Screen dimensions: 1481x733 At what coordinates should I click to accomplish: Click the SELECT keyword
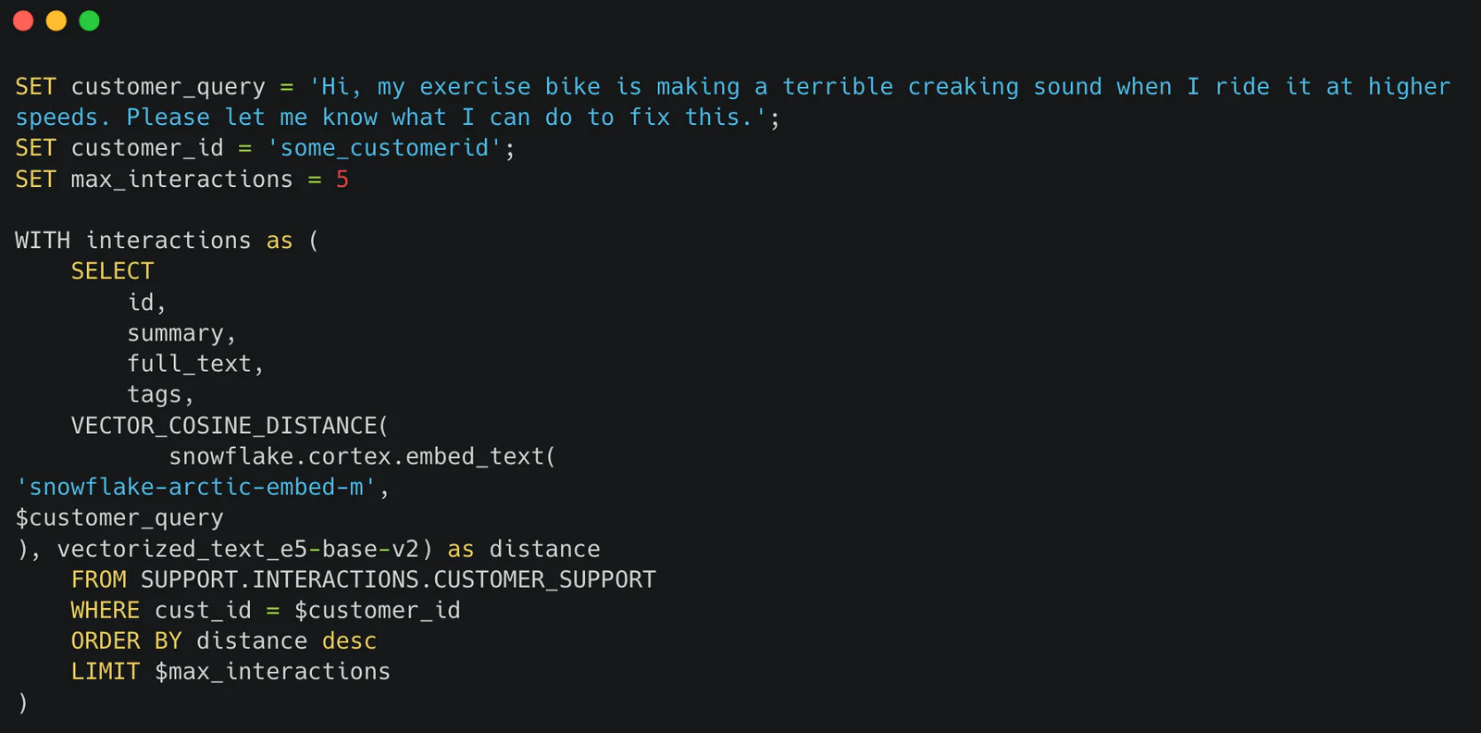click(113, 271)
